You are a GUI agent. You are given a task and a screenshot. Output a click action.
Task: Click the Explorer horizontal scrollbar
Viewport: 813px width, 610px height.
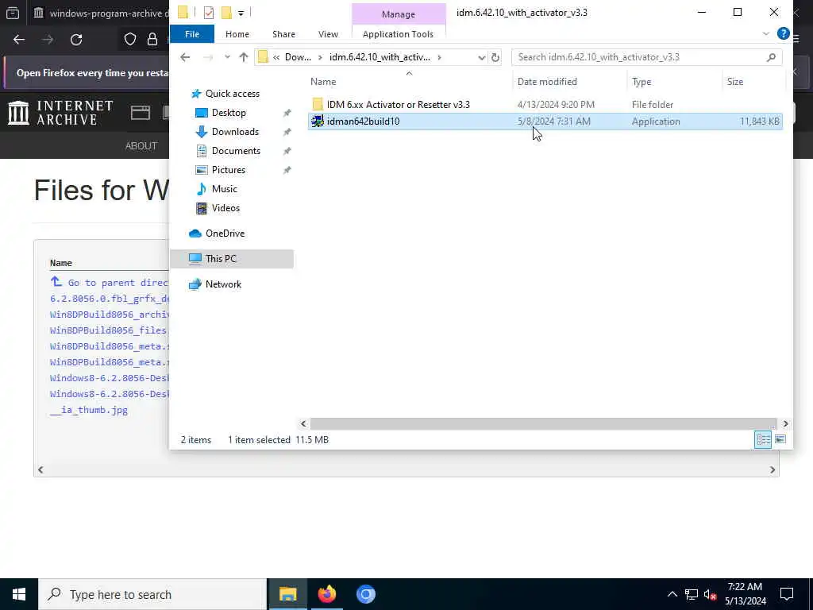[x=543, y=424]
